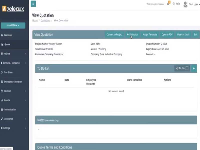The image size is (200, 150).
Task: Follow the Home breadcrumb link
Action: coord(35,20)
